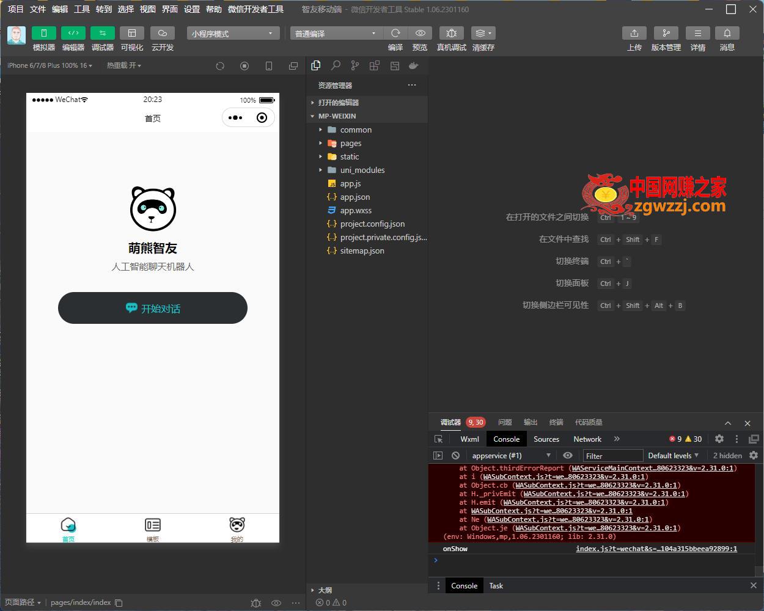Switch to the Sources devtools tab
The image size is (764, 611).
[546, 439]
